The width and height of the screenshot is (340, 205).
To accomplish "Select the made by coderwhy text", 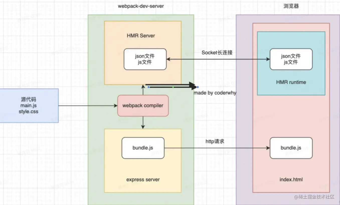I will click(x=215, y=93).
